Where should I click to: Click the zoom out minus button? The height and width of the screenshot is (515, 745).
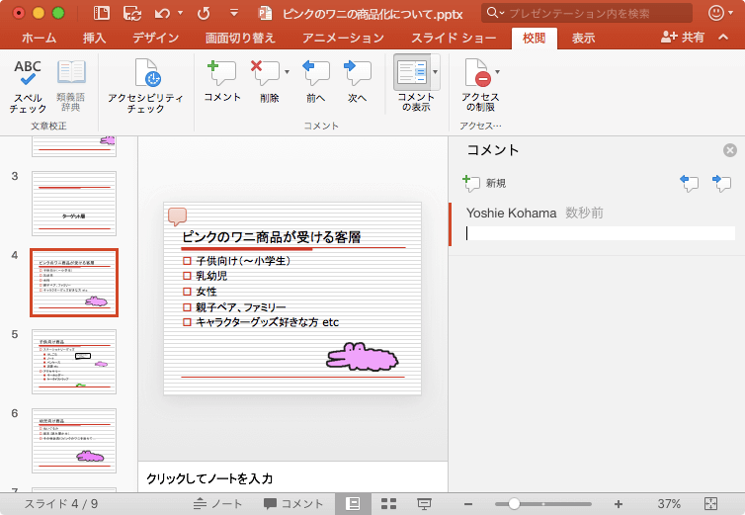[x=468, y=504]
